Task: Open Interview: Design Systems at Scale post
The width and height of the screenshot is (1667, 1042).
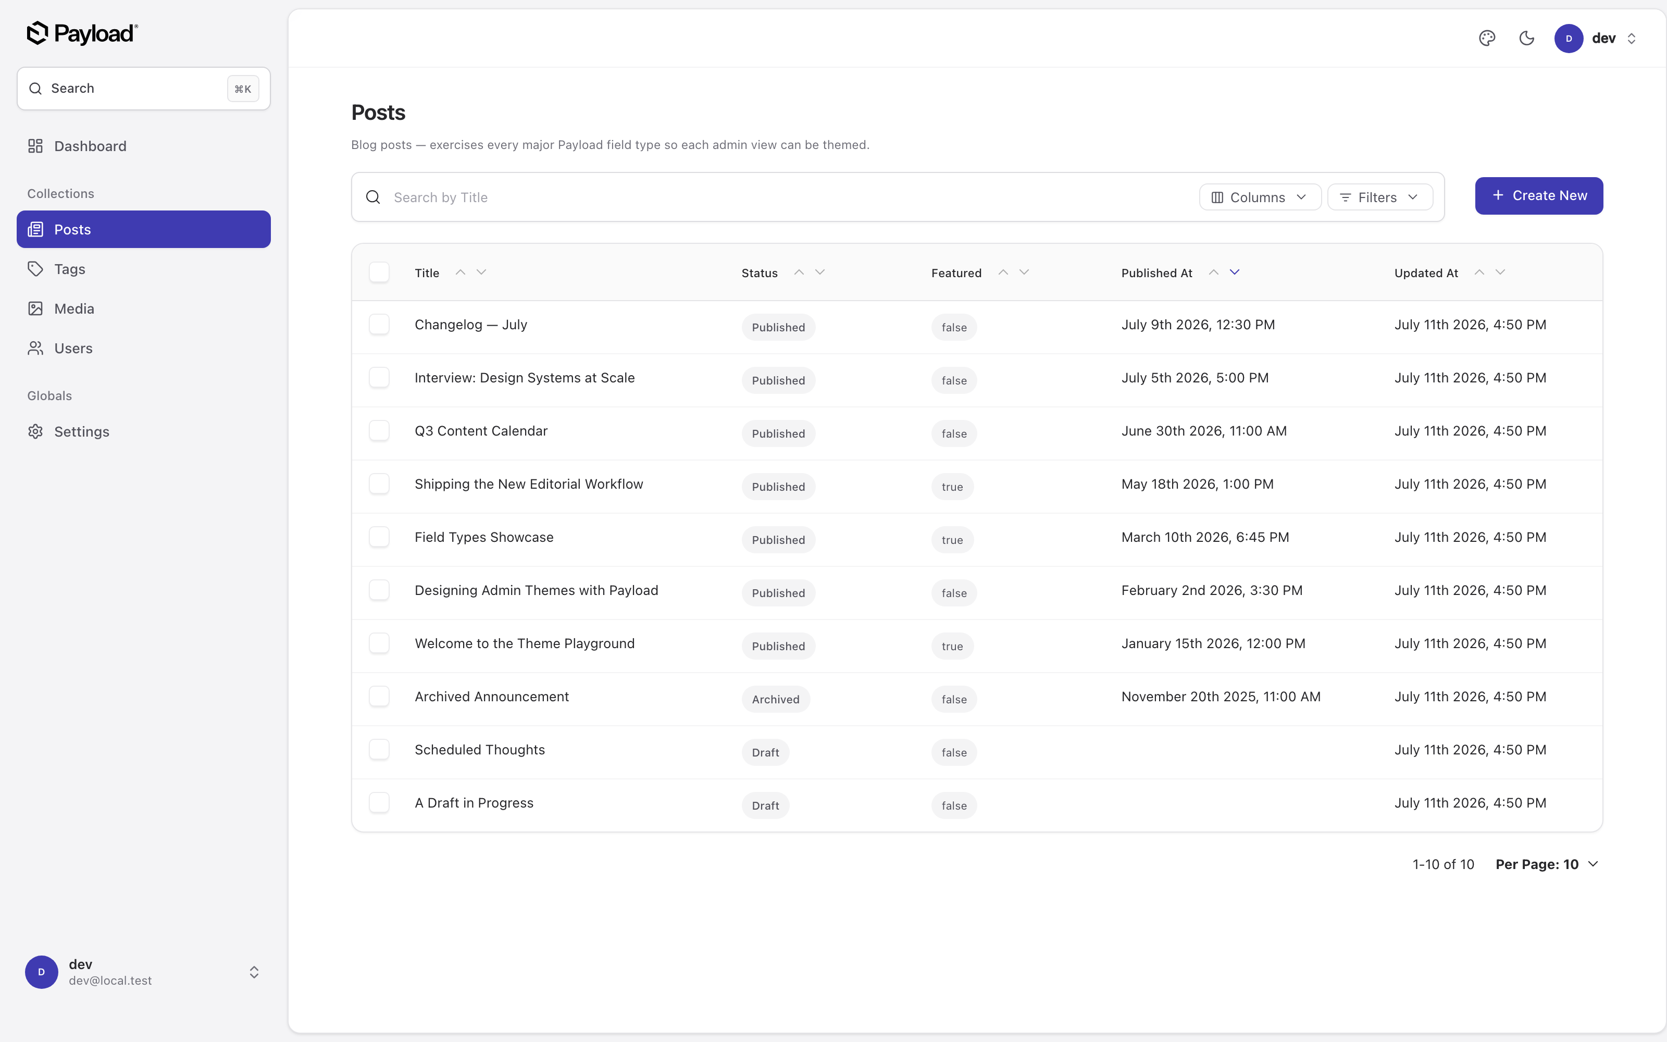Action: click(x=524, y=378)
